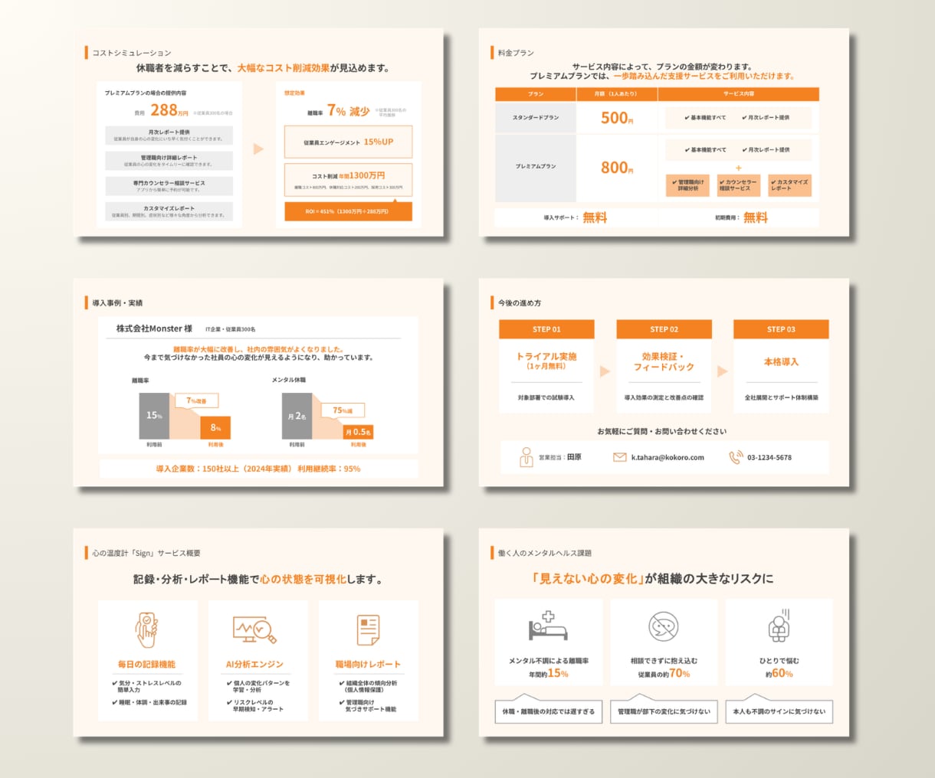Click the 03-1234-5678 phone number
The width and height of the screenshot is (935, 778).
(769, 457)
